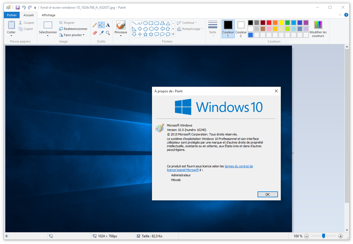Select the Eraser tool
This screenshot has width=353, height=244.
[x=95, y=33]
